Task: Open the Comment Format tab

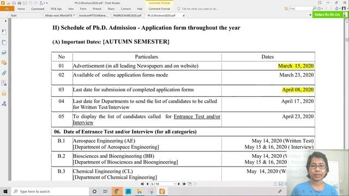Action: click(159, 9)
